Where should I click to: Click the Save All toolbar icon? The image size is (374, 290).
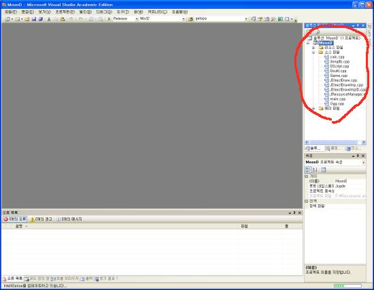point(41,19)
